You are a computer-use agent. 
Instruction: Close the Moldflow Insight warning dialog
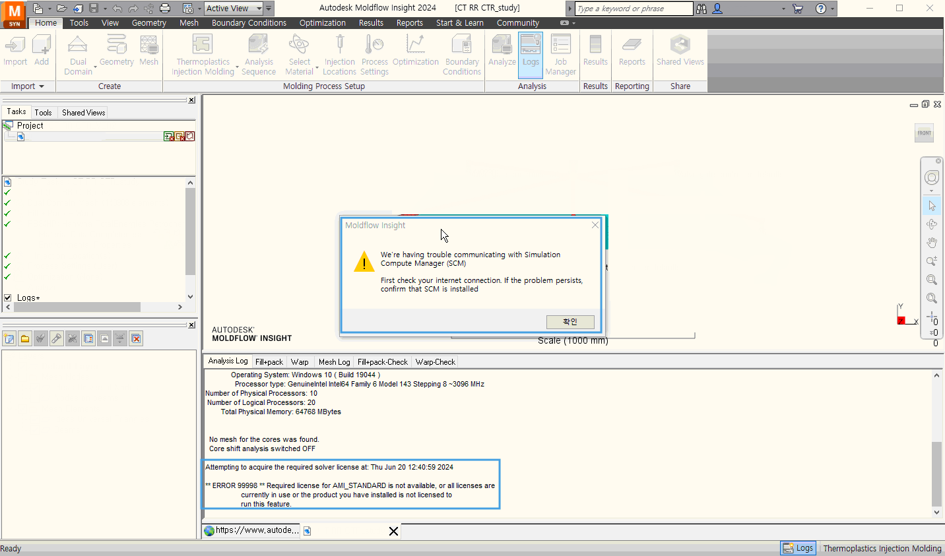point(595,225)
